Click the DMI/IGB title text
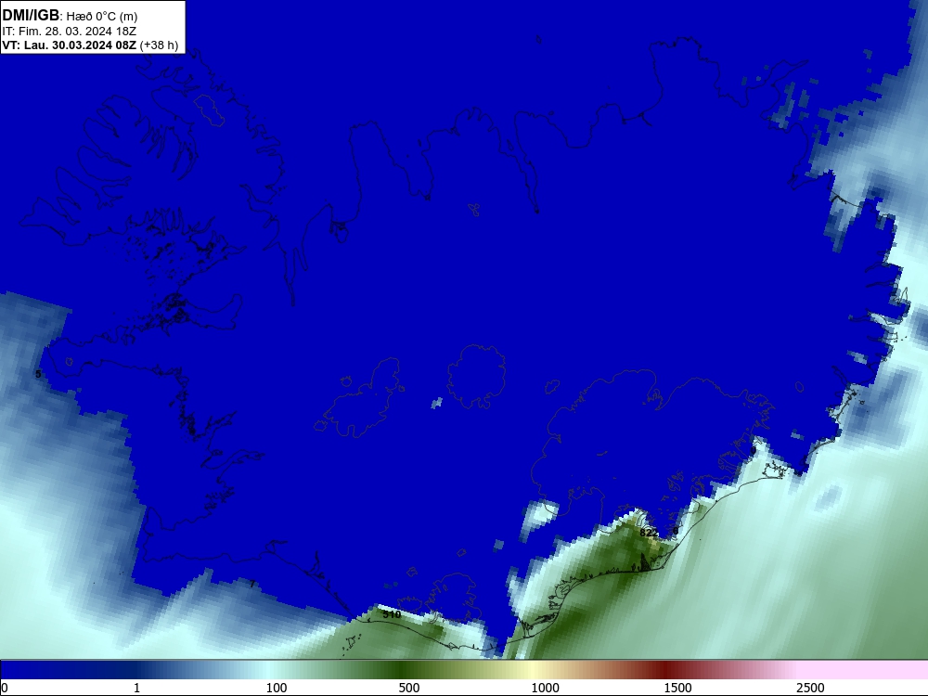Screen dimensions: 928x696 [x=31, y=16]
